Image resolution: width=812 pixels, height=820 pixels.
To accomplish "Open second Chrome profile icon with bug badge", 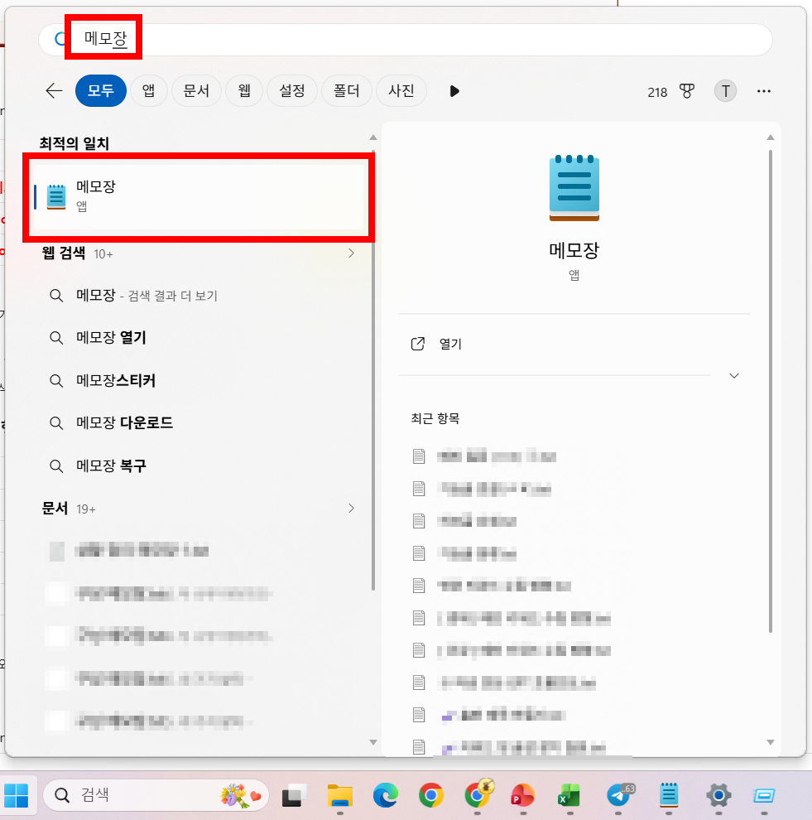I will coord(478,793).
